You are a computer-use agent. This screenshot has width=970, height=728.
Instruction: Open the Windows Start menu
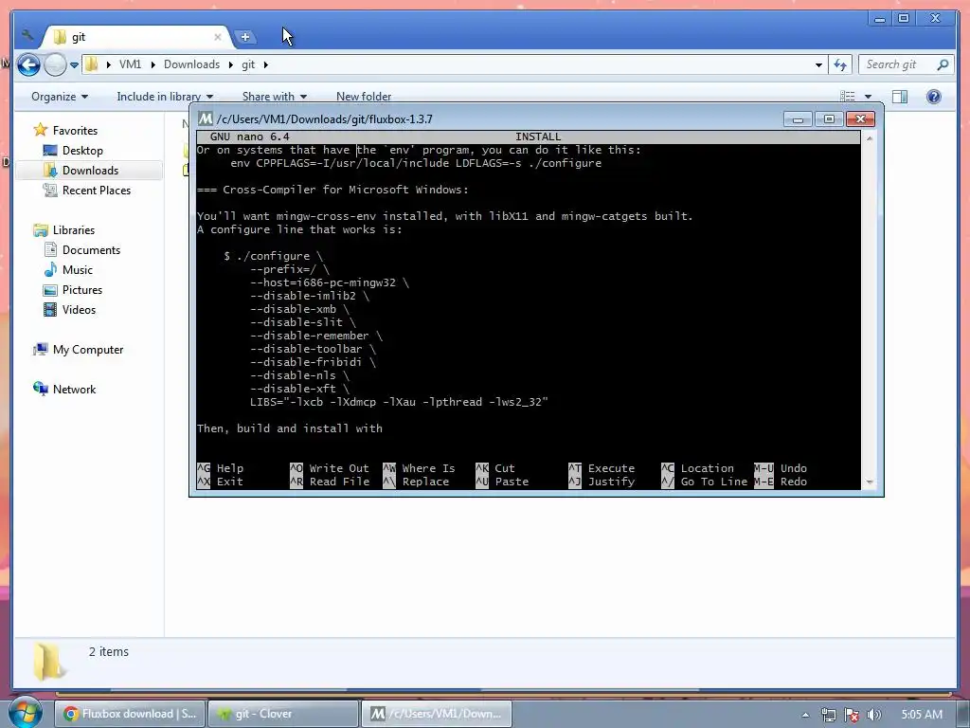pos(24,713)
